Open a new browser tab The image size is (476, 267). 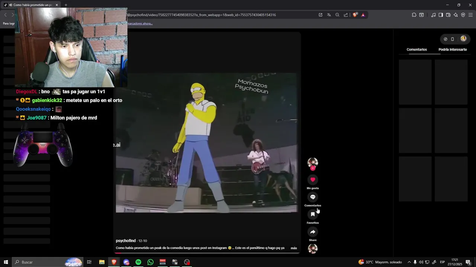point(66,5)
